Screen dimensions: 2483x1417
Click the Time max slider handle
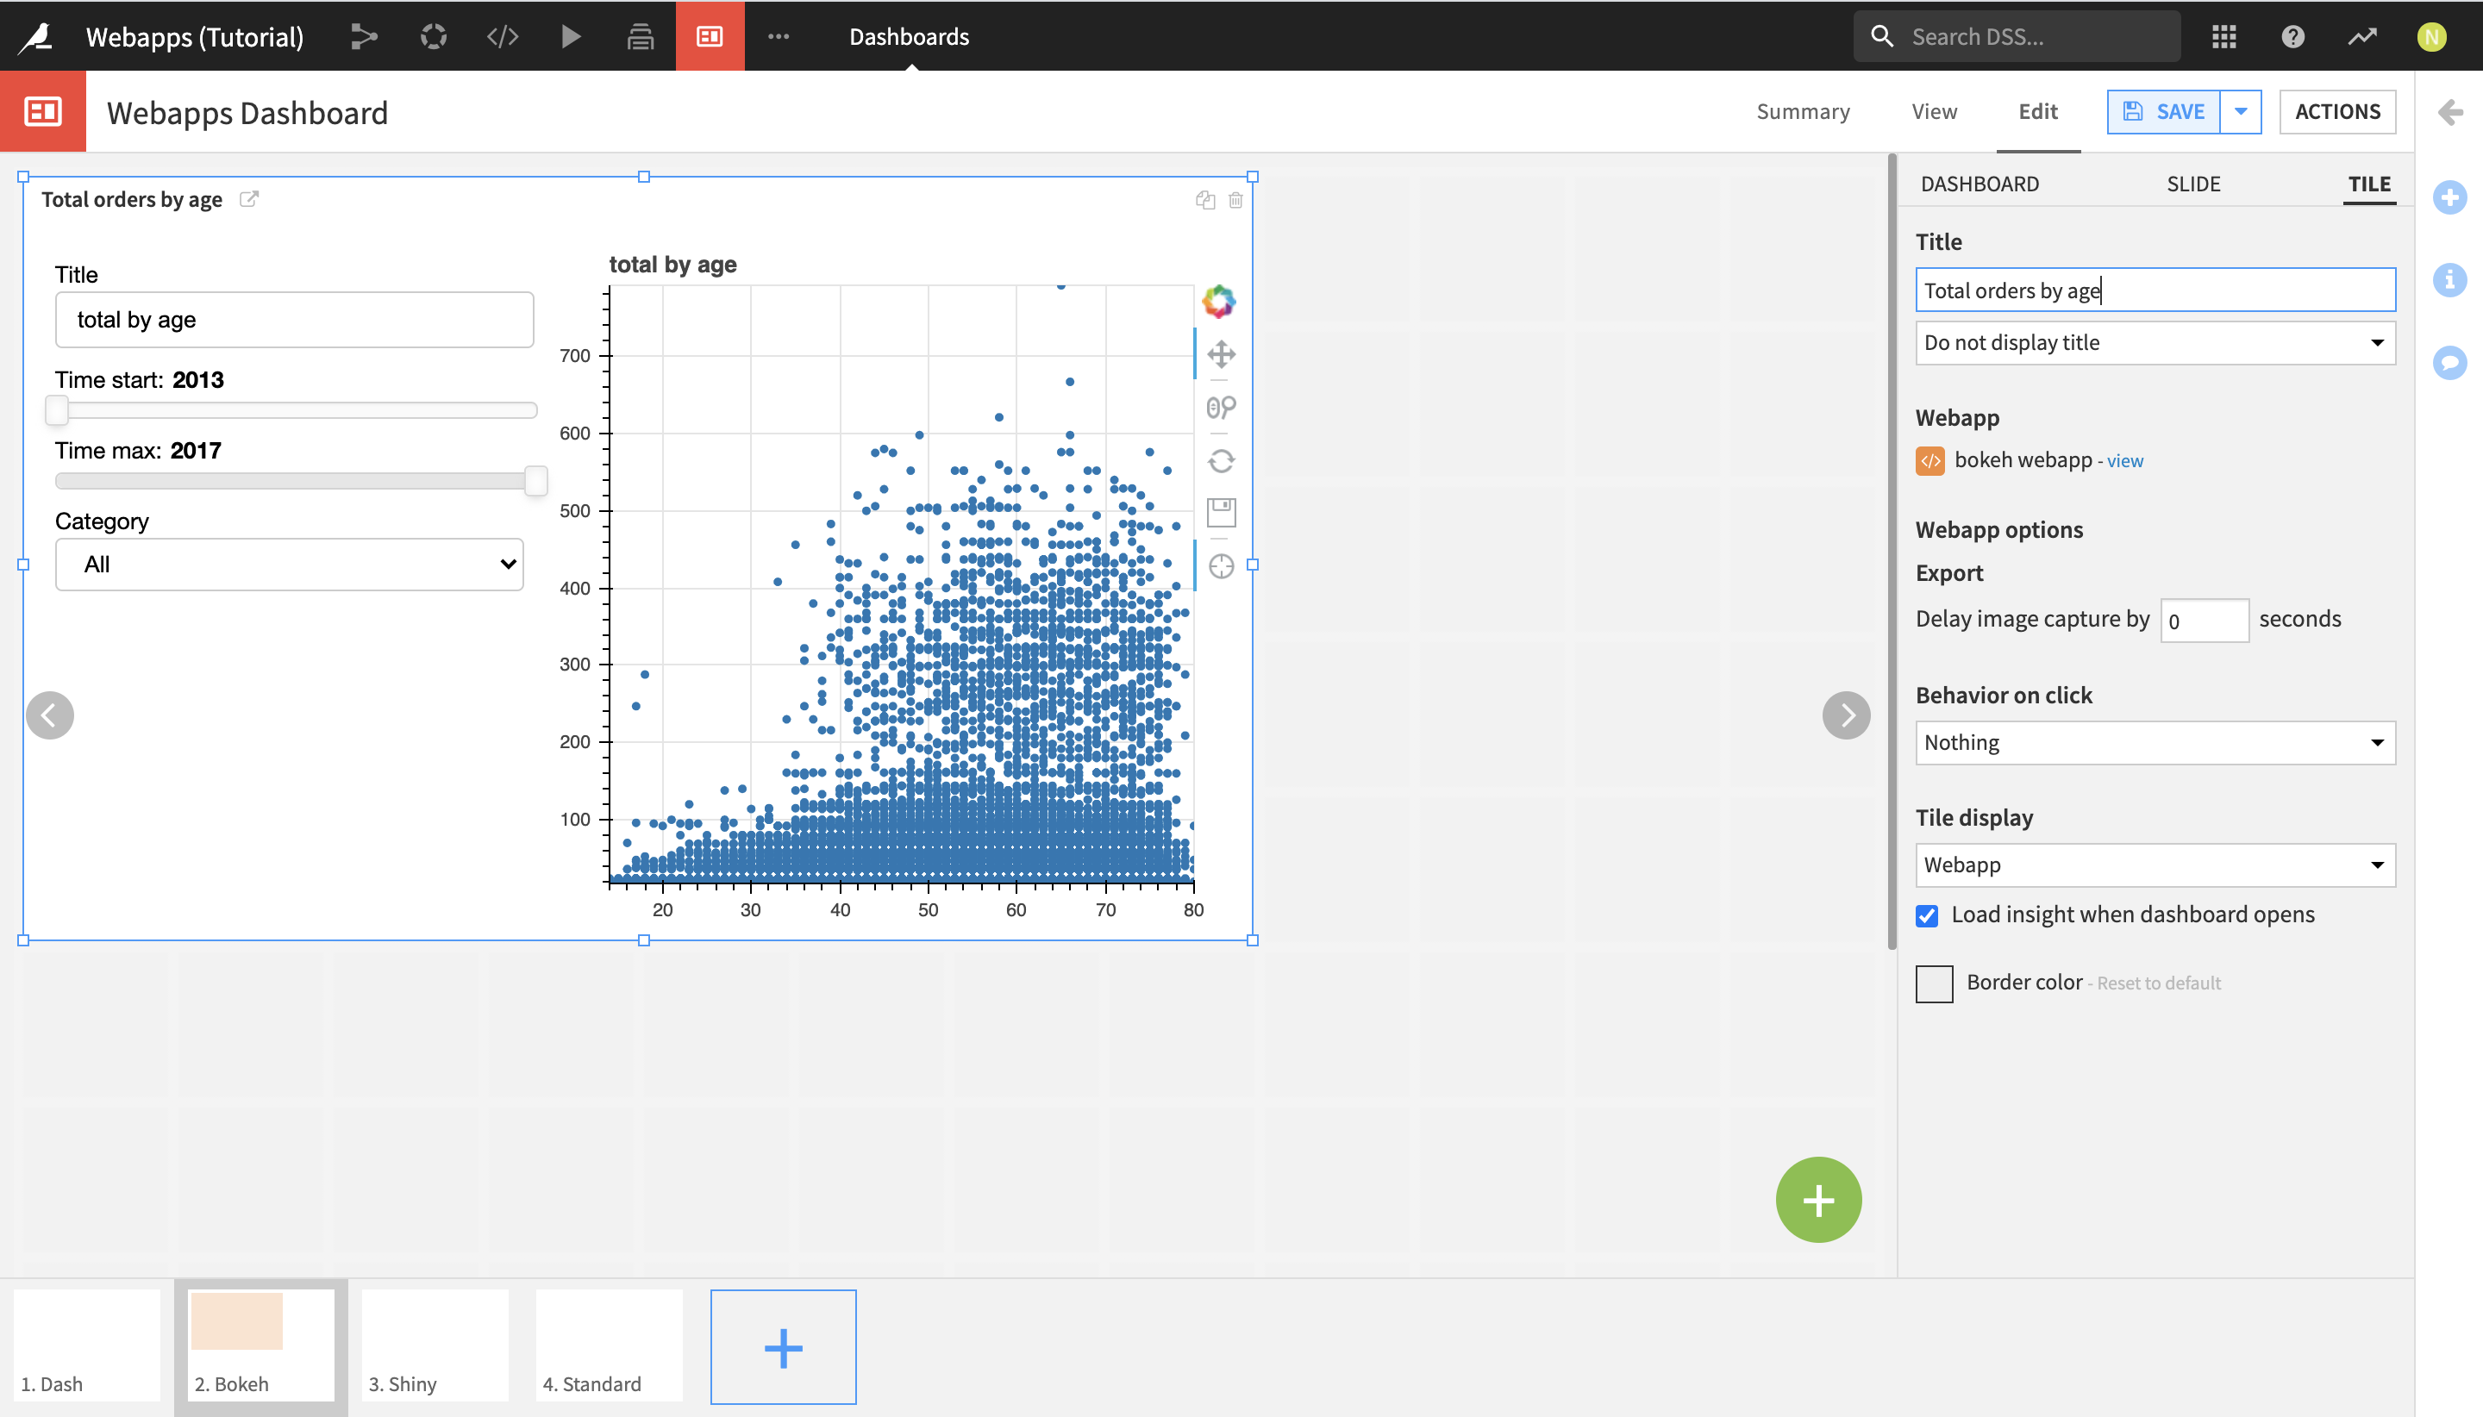[535, 481]
